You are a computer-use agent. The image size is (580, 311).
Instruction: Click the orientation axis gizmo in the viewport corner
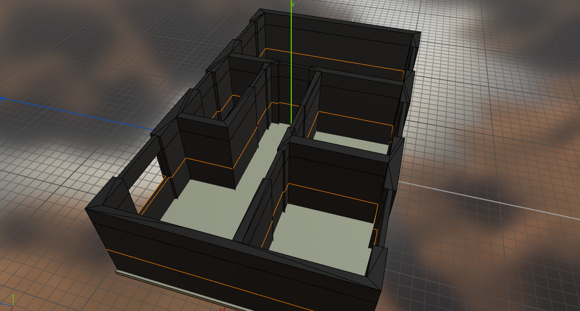[x=8, y=303]
